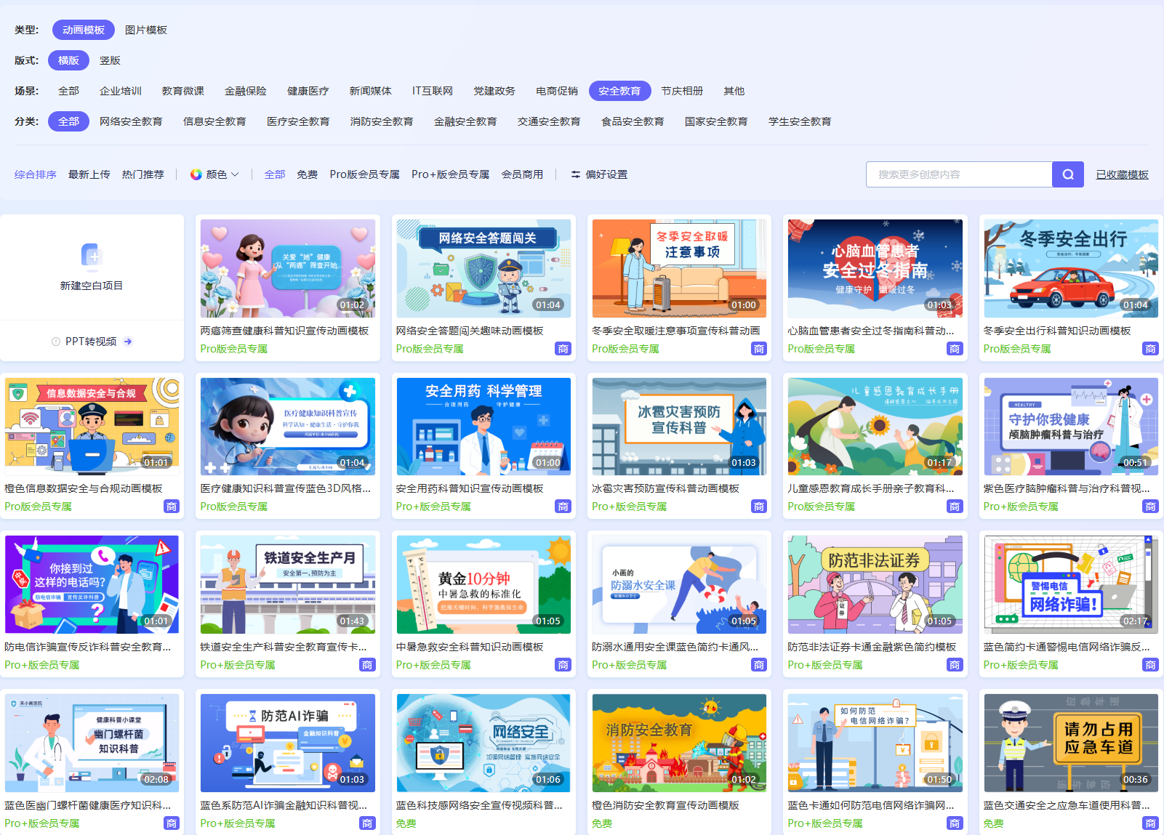Switch template type to 图片模板
1164x835 pixels.
(147, 30)
